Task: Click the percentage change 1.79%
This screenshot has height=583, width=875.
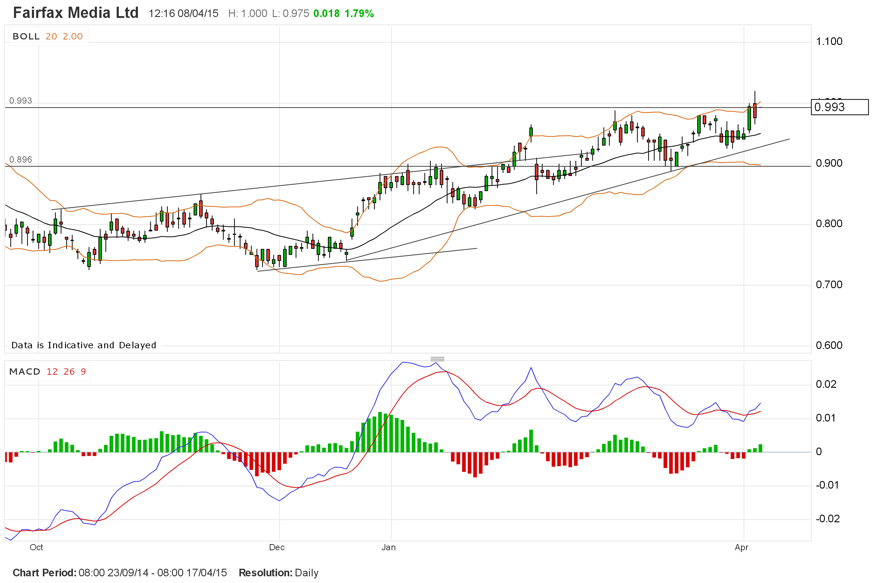Action: click(x=359, y=14)
